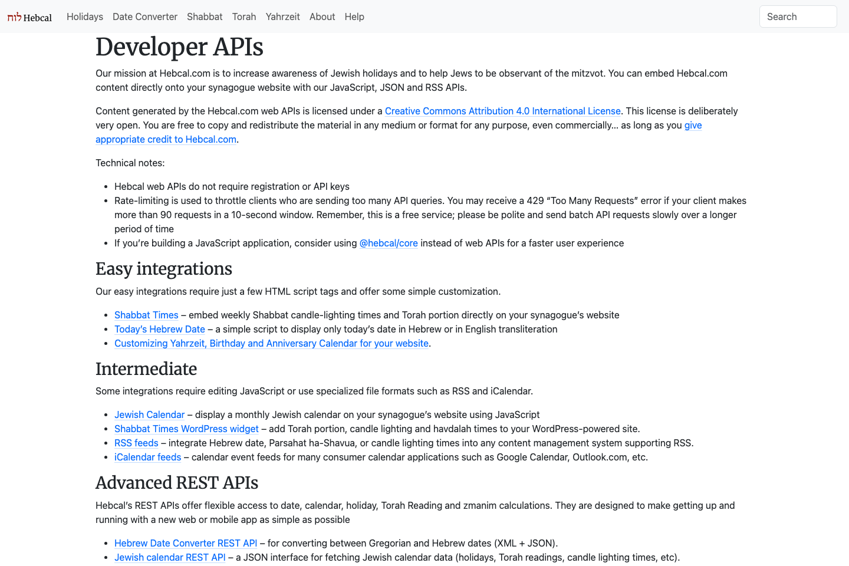Open Hebrew Date Converter REST API link
849x566 pixels.
[186, 543]
